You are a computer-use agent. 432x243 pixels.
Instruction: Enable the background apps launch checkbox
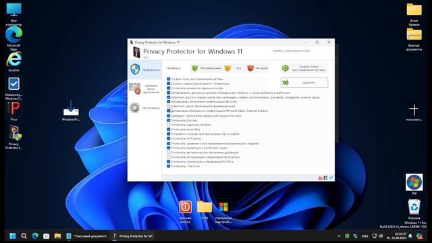click(168, 106)
